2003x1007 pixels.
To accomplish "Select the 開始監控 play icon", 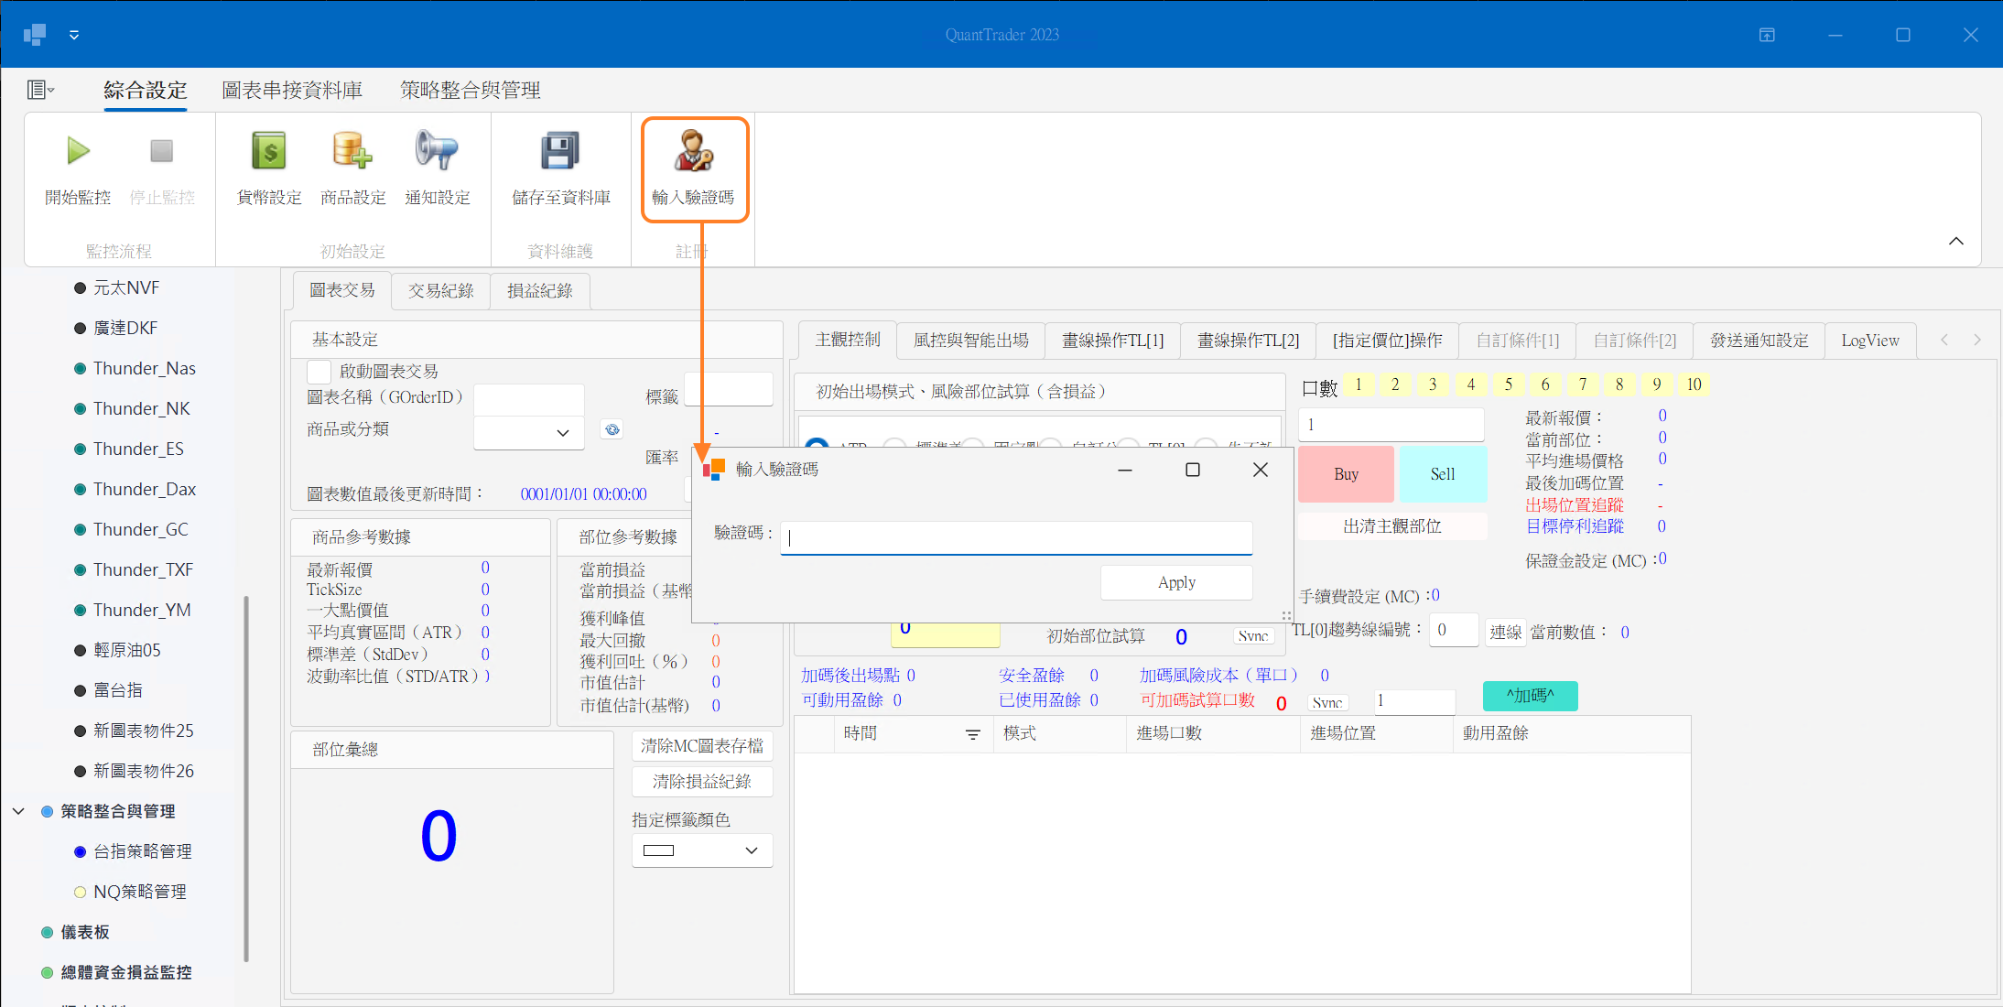I will pyautogui.click(x=77, y=151).
